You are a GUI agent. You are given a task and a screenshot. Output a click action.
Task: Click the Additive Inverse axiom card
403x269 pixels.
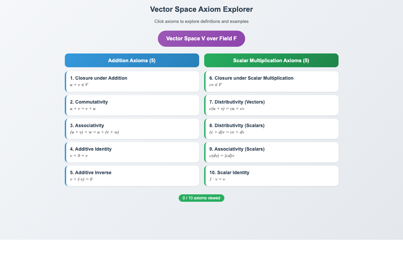pos(132,176)
